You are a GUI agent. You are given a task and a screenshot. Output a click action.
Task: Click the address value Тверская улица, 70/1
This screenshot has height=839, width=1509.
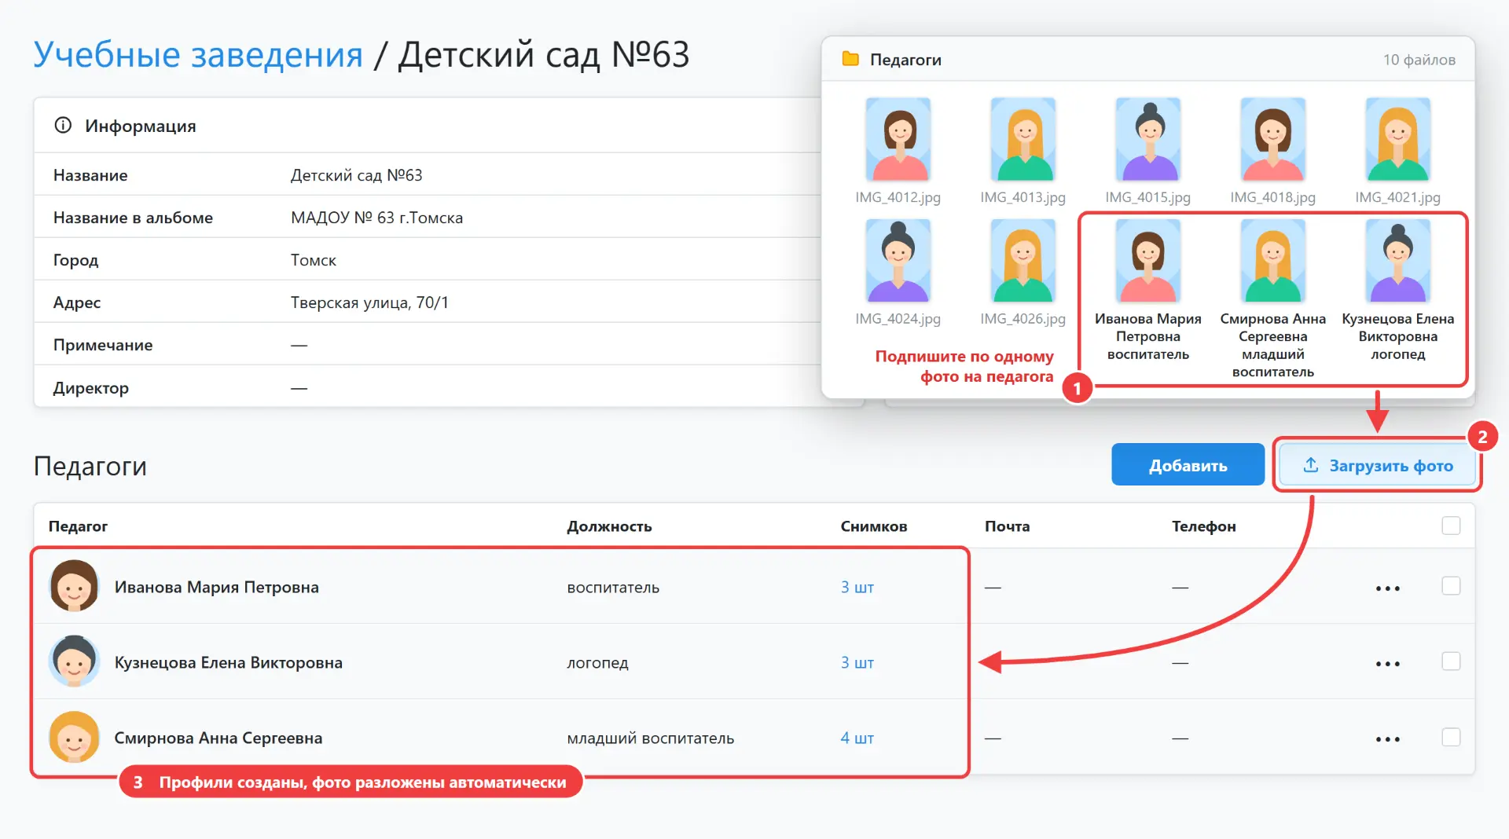point(369,302)
